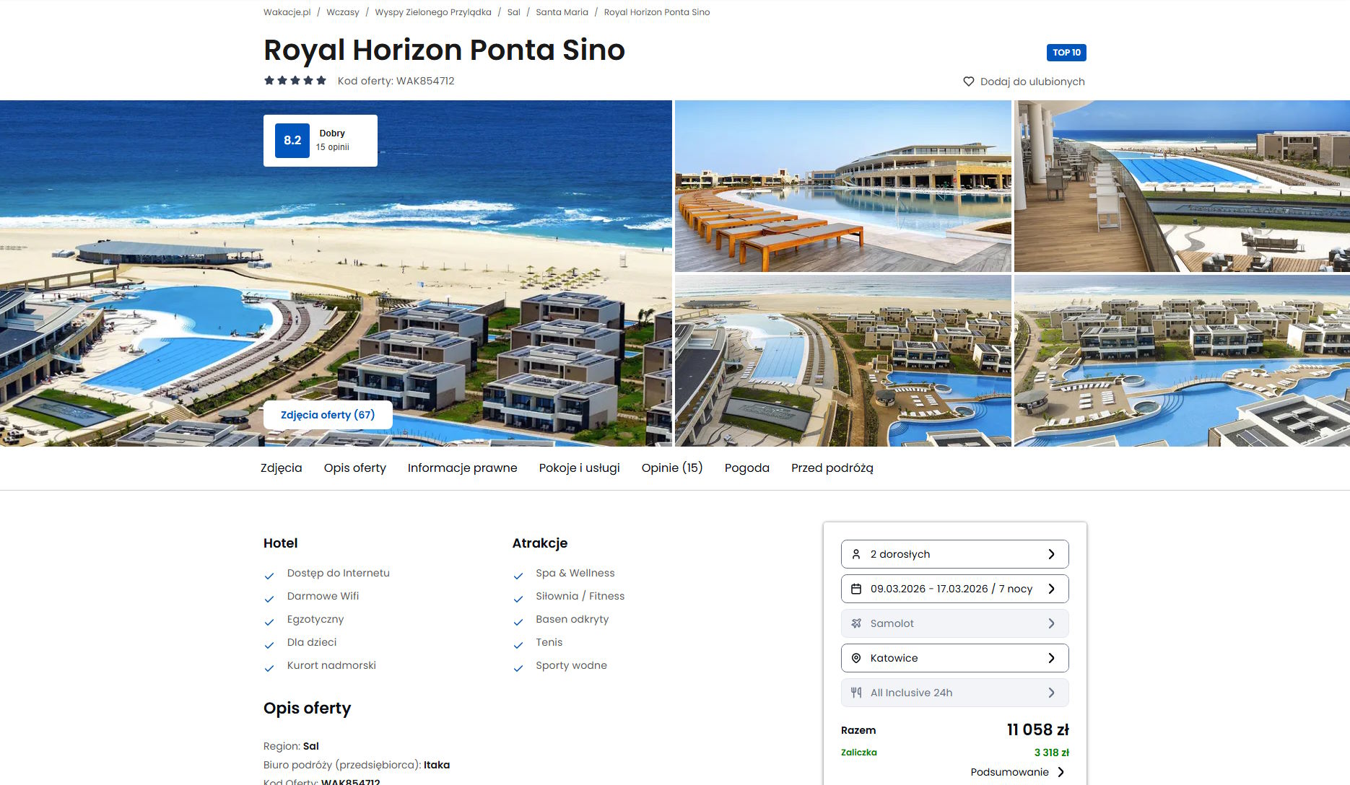Viewport: 1350px width, 785px height.
Task: Click the calendar icon in date field
Action: click(856, 589)
